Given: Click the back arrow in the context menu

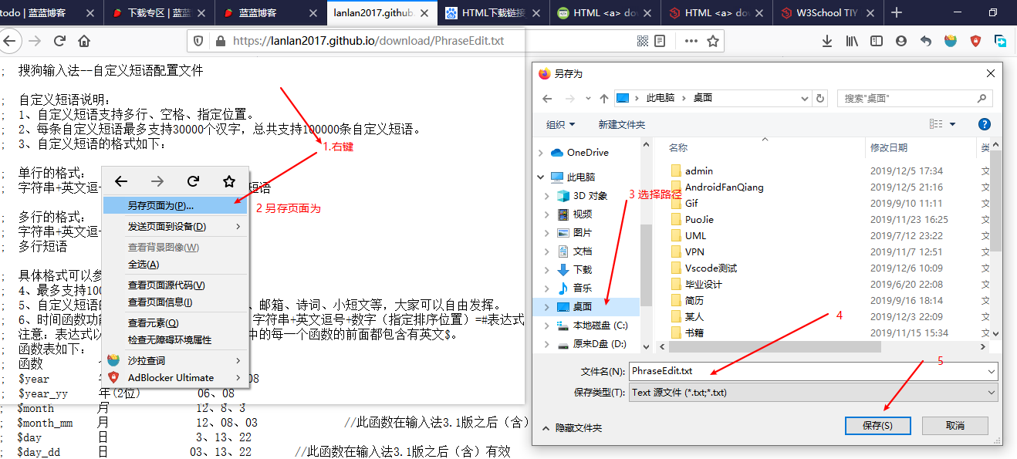Looking at the screenshot, I should point(121,181).
